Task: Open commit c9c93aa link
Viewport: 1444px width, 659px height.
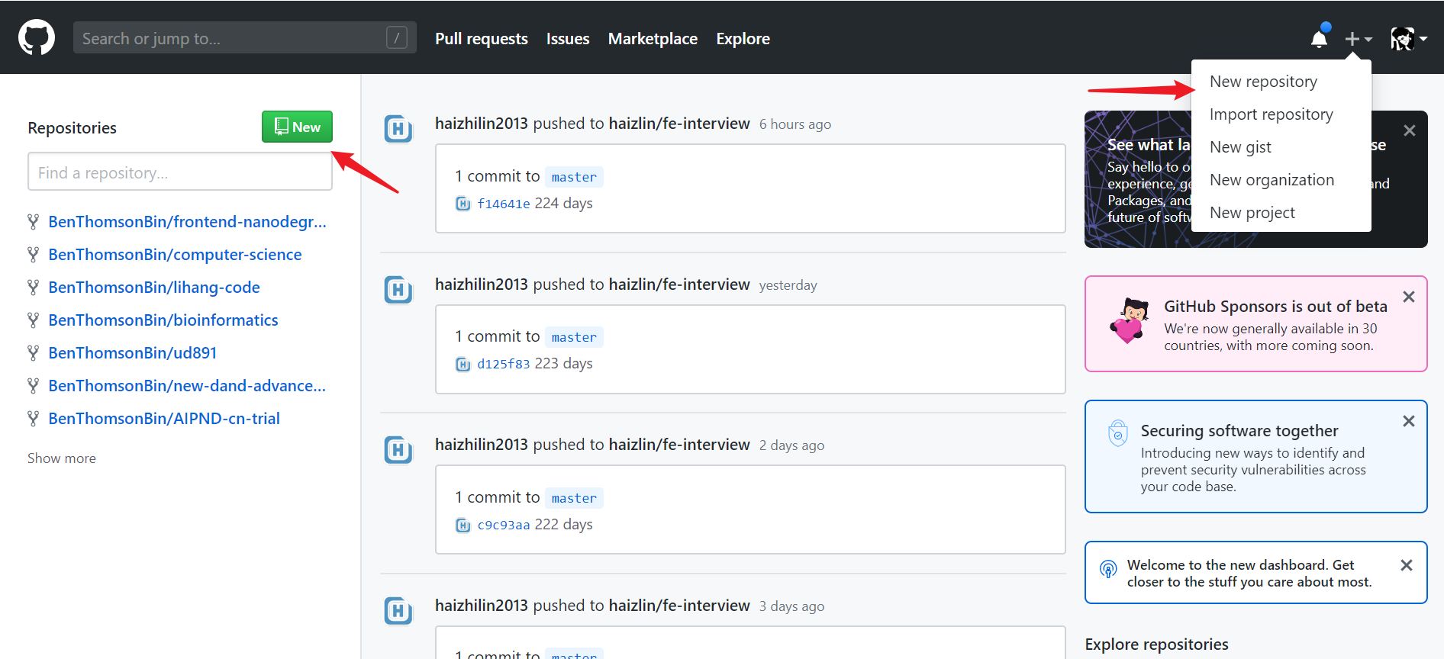Action: pyautogui.click(x=504, y=525)
